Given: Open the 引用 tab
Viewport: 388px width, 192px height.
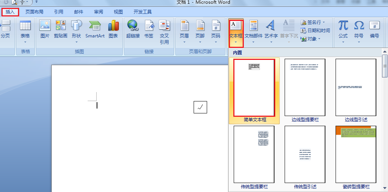Looking at the screenshot, I should tap(59, 12).
